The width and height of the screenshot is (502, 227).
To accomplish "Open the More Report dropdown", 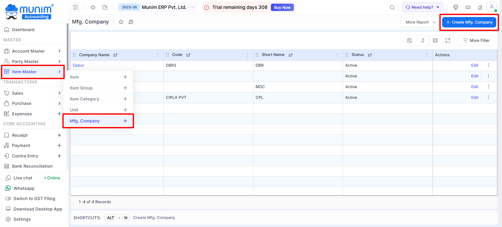I will click(x=419, y=22).
